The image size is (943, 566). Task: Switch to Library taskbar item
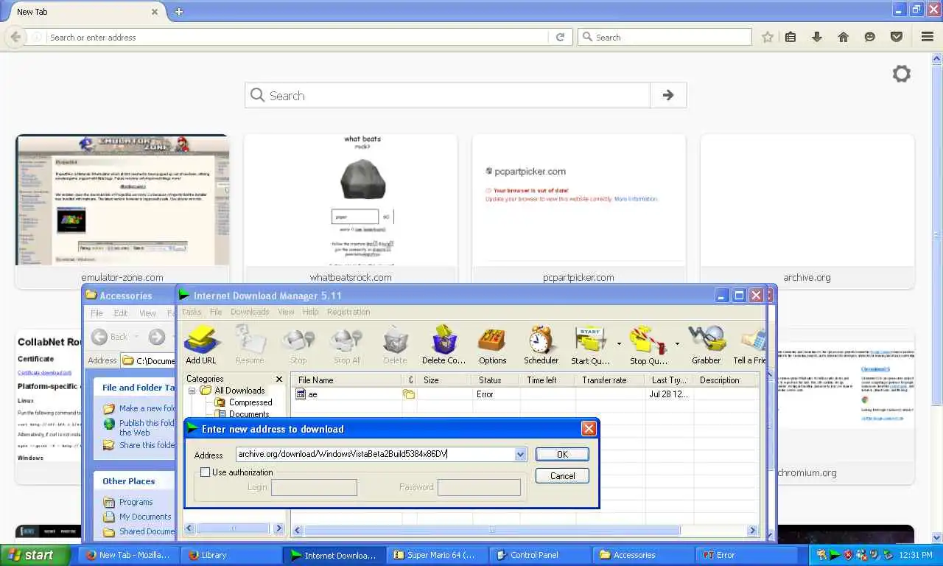point(231,555)
